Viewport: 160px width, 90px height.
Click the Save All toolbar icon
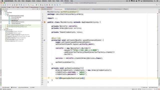(x=3, y=5)
